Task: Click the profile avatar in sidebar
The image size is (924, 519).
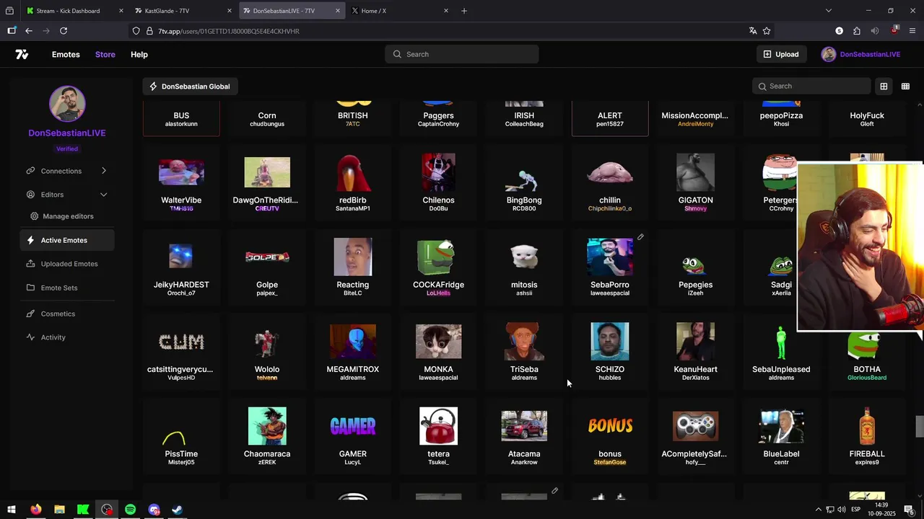Action: tap(67, 104)
